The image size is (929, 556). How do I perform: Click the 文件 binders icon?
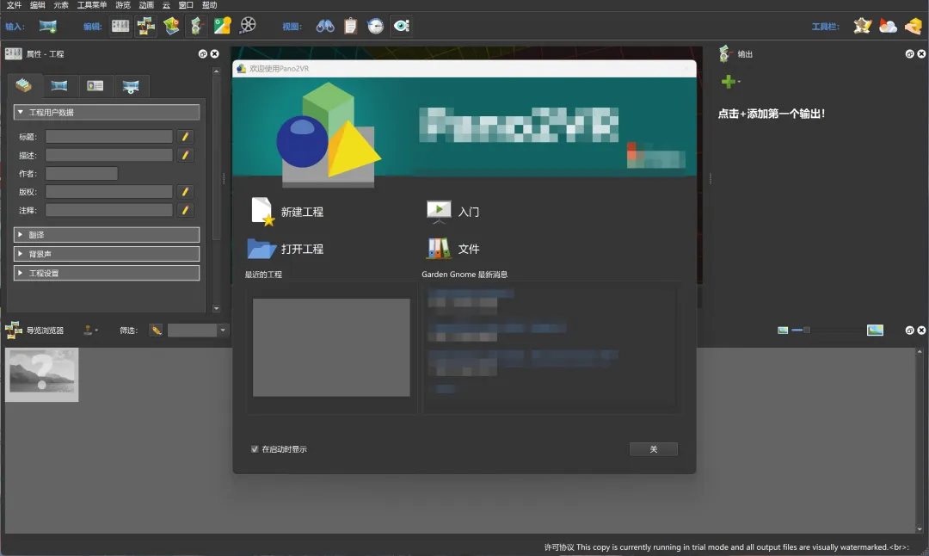pos(439,249)
